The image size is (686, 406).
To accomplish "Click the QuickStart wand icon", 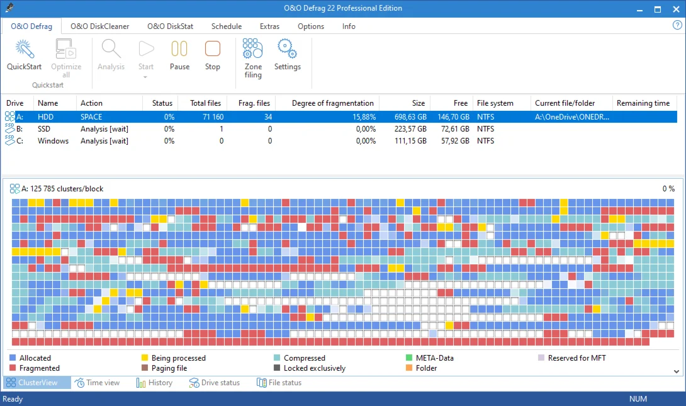I will [x=24, y=49].
